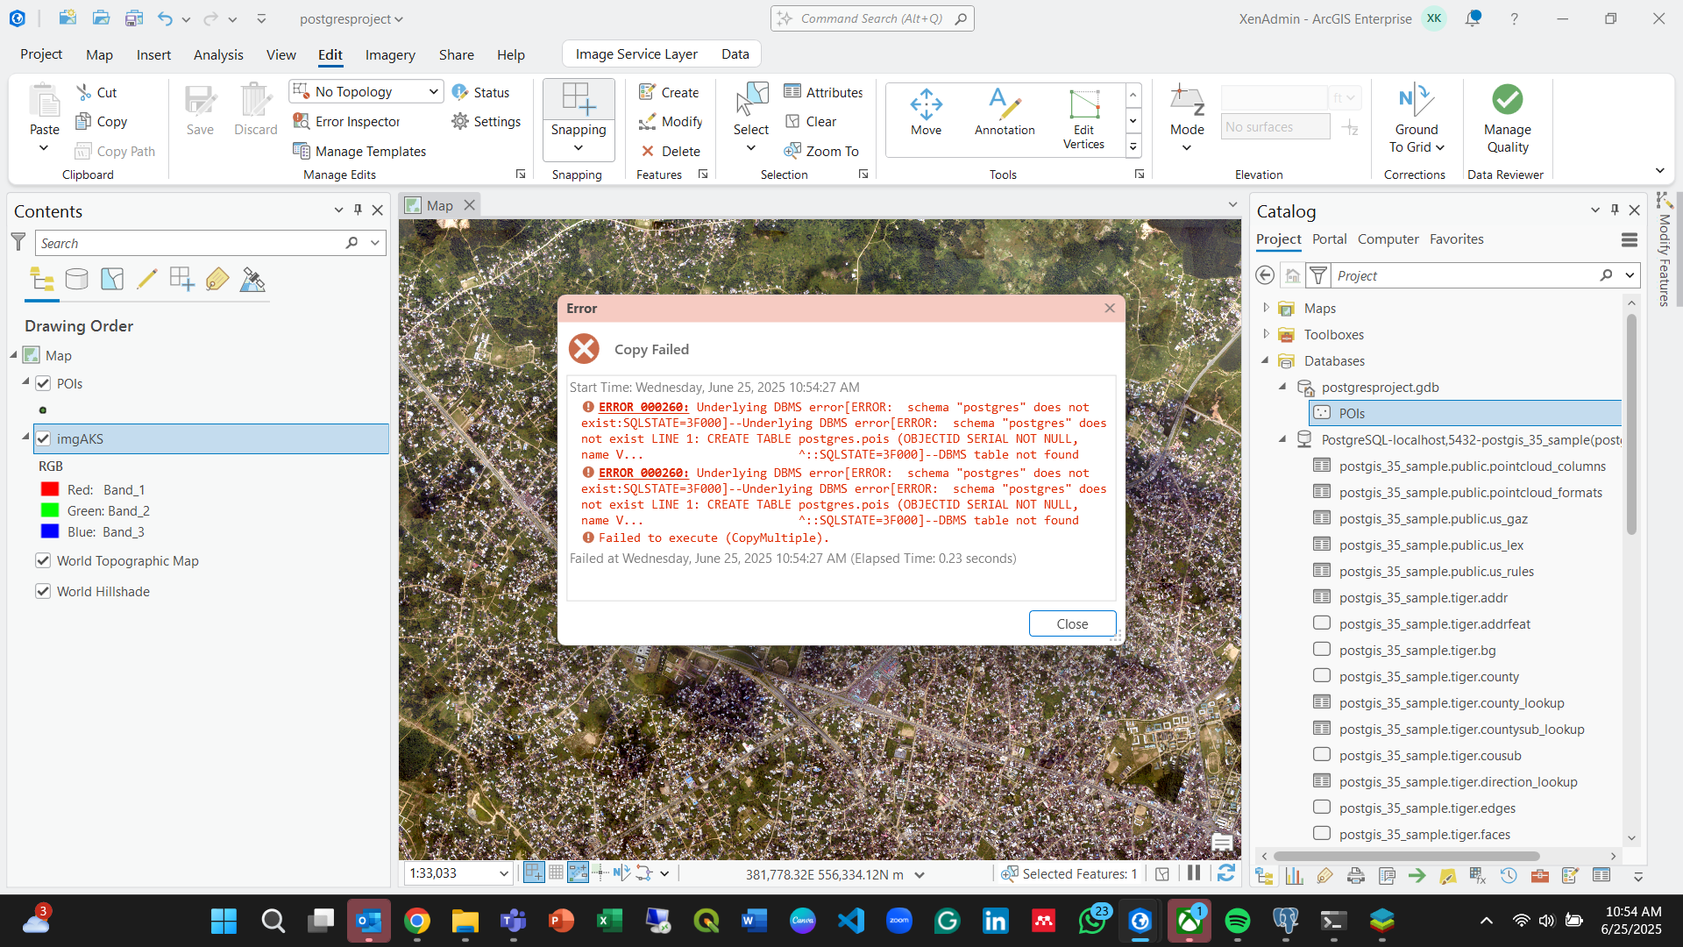Click the Status edit icon
Image resolution: width=1683 pixels, height=947 pixels.
click(x=480, y=92)
